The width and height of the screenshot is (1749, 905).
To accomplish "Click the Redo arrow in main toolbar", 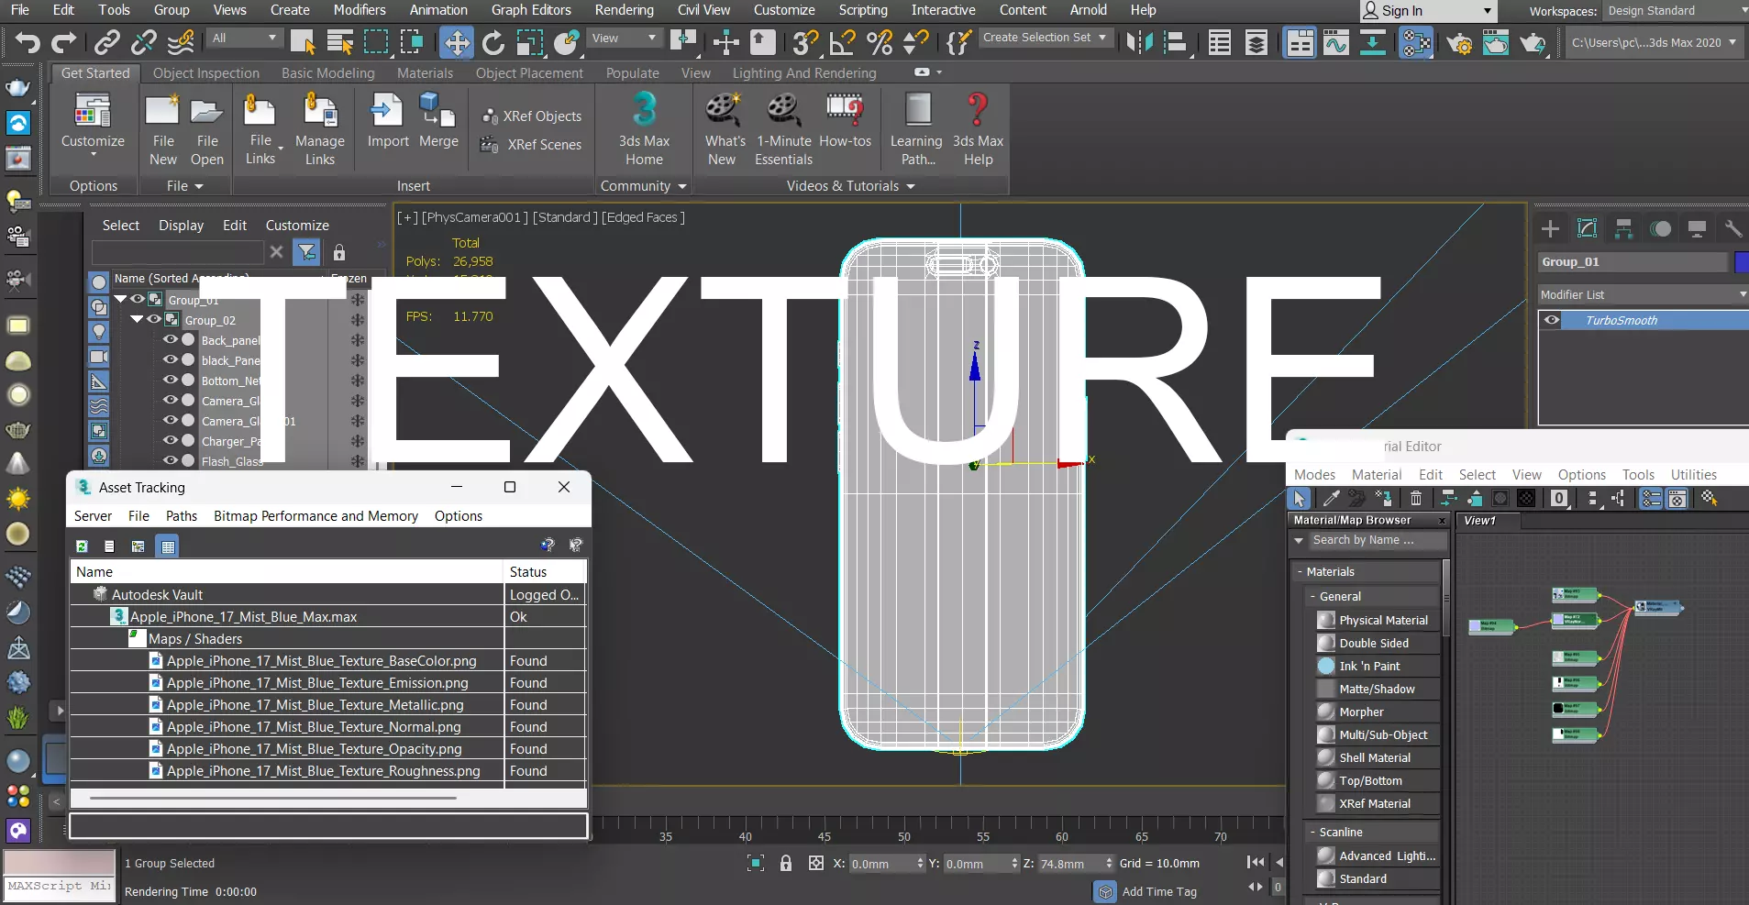I will pos(63,42).
